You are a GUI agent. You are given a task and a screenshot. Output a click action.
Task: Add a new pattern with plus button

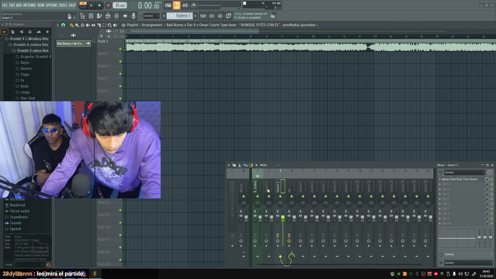tap(195, 16)
